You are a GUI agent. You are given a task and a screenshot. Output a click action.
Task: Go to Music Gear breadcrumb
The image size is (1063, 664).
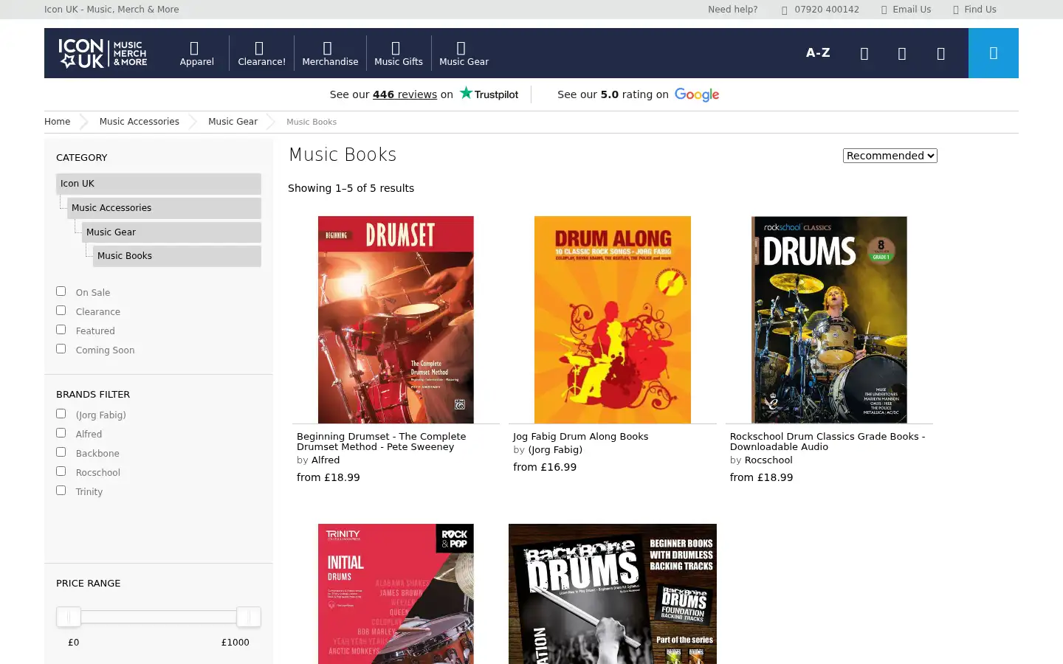click(x=233, y=122)
